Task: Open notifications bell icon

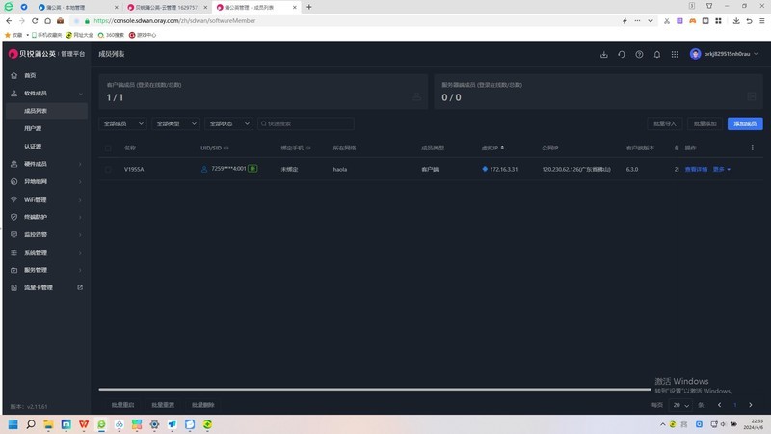Action: 657,55
